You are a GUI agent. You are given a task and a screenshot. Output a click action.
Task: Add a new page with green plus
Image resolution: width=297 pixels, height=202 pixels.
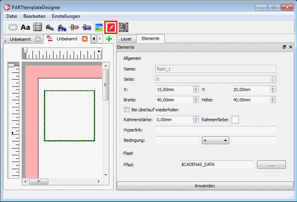109,39
